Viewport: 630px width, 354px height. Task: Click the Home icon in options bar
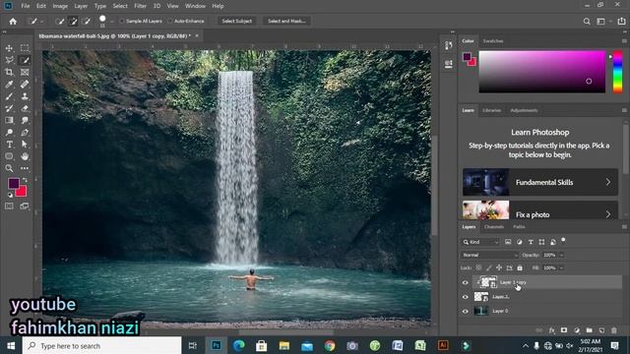(13, 22)
